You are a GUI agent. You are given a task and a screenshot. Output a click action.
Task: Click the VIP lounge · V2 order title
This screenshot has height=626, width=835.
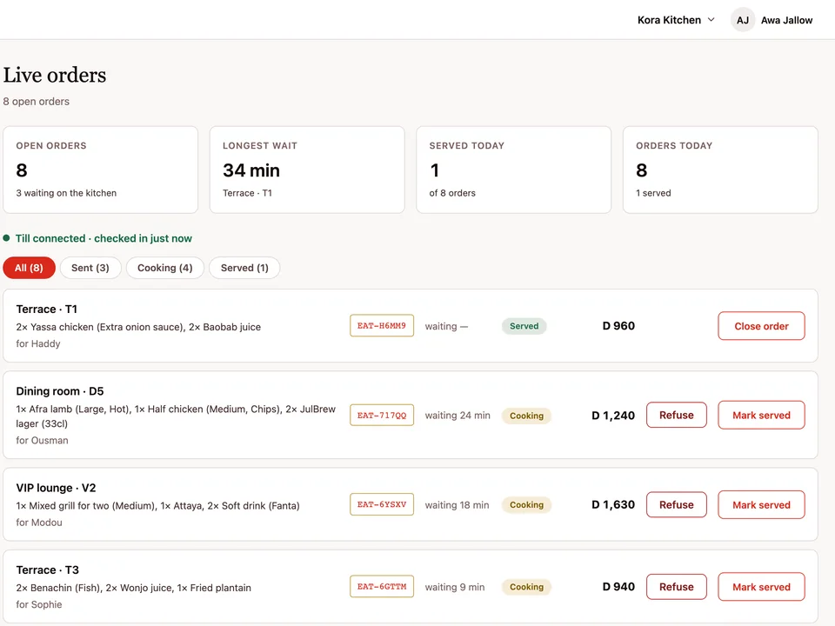point(56,488)
